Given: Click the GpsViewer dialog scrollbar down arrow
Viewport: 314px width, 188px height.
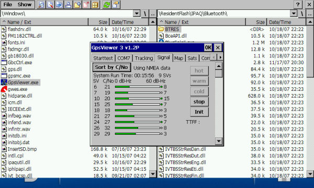Looking at the screenshot, I should pyautogui.click(x=218, y=141).
